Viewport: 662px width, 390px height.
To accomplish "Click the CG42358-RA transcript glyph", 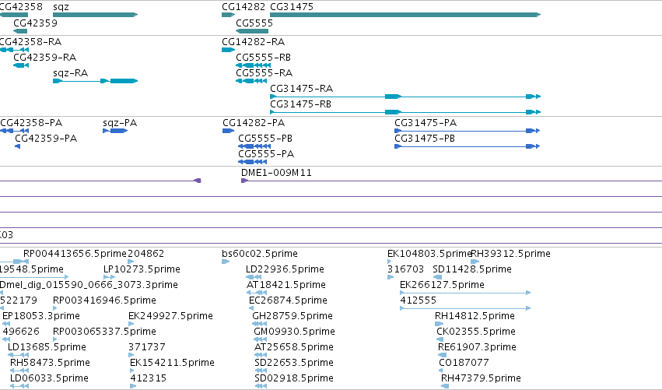I will pyautogui.click(x=14, y=50).
